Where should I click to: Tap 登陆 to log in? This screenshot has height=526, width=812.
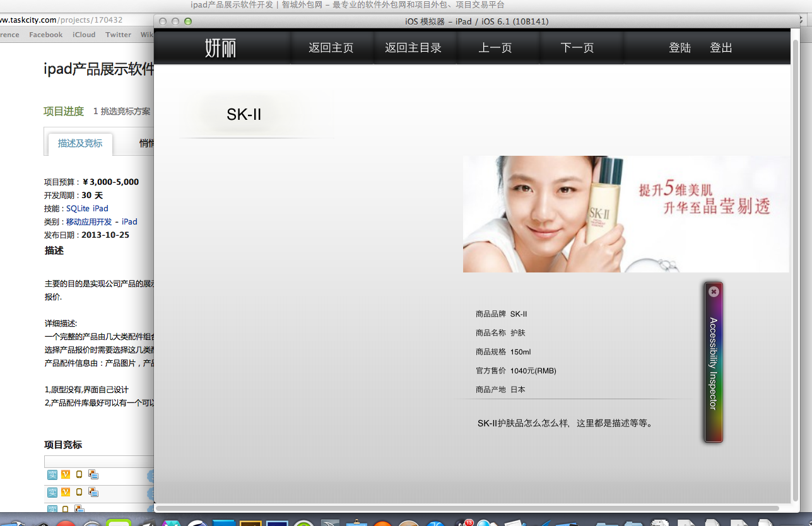680,48
